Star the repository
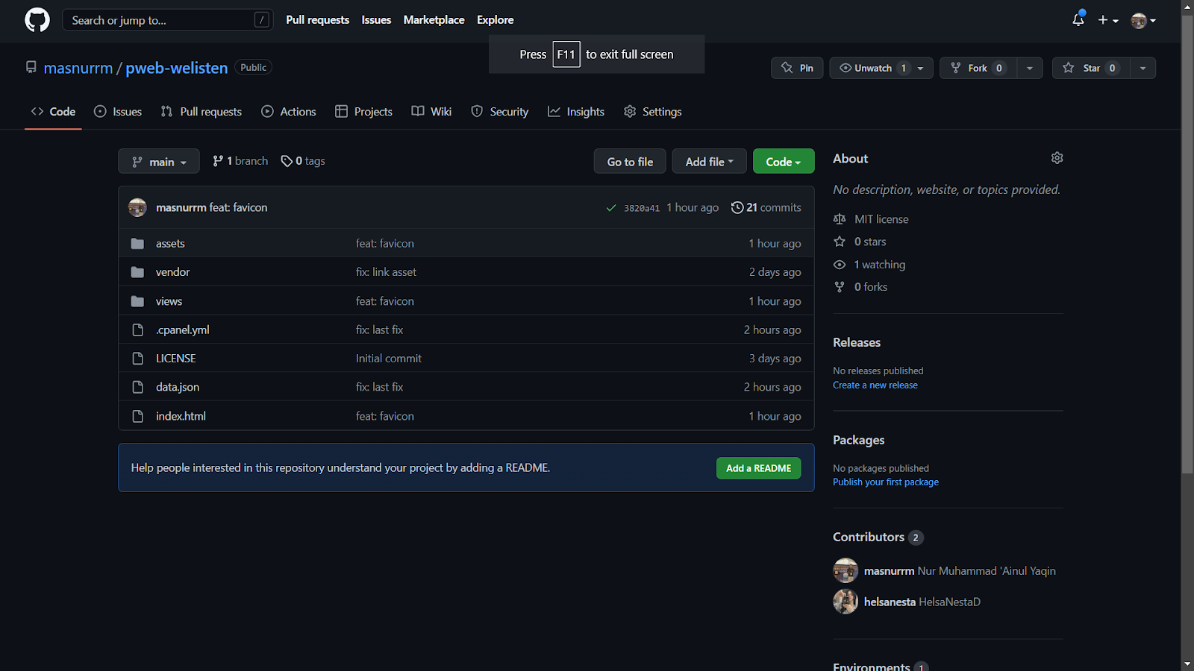The width and height of the screenshot is (1194, 671). pyautogui.click(x=1091, y=68)
